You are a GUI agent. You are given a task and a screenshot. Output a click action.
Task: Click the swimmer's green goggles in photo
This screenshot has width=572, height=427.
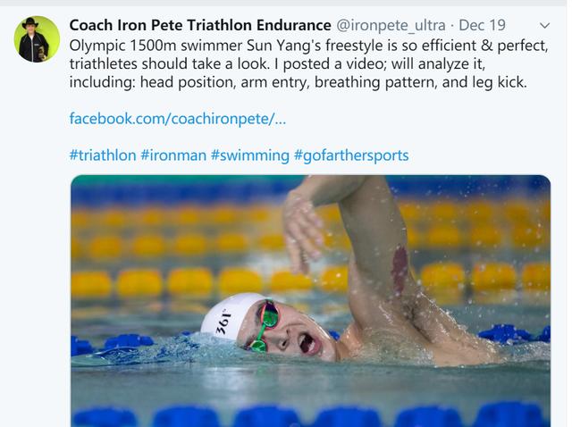(x=265, y=325)
